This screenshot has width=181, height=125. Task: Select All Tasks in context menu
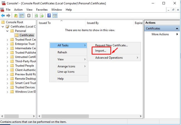pyautogui.click(x=69, y=45)
